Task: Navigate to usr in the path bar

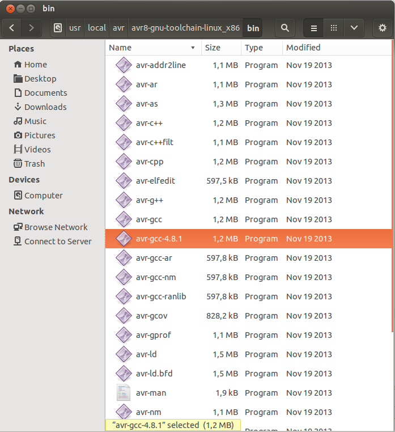Action: tap(75, 28)
